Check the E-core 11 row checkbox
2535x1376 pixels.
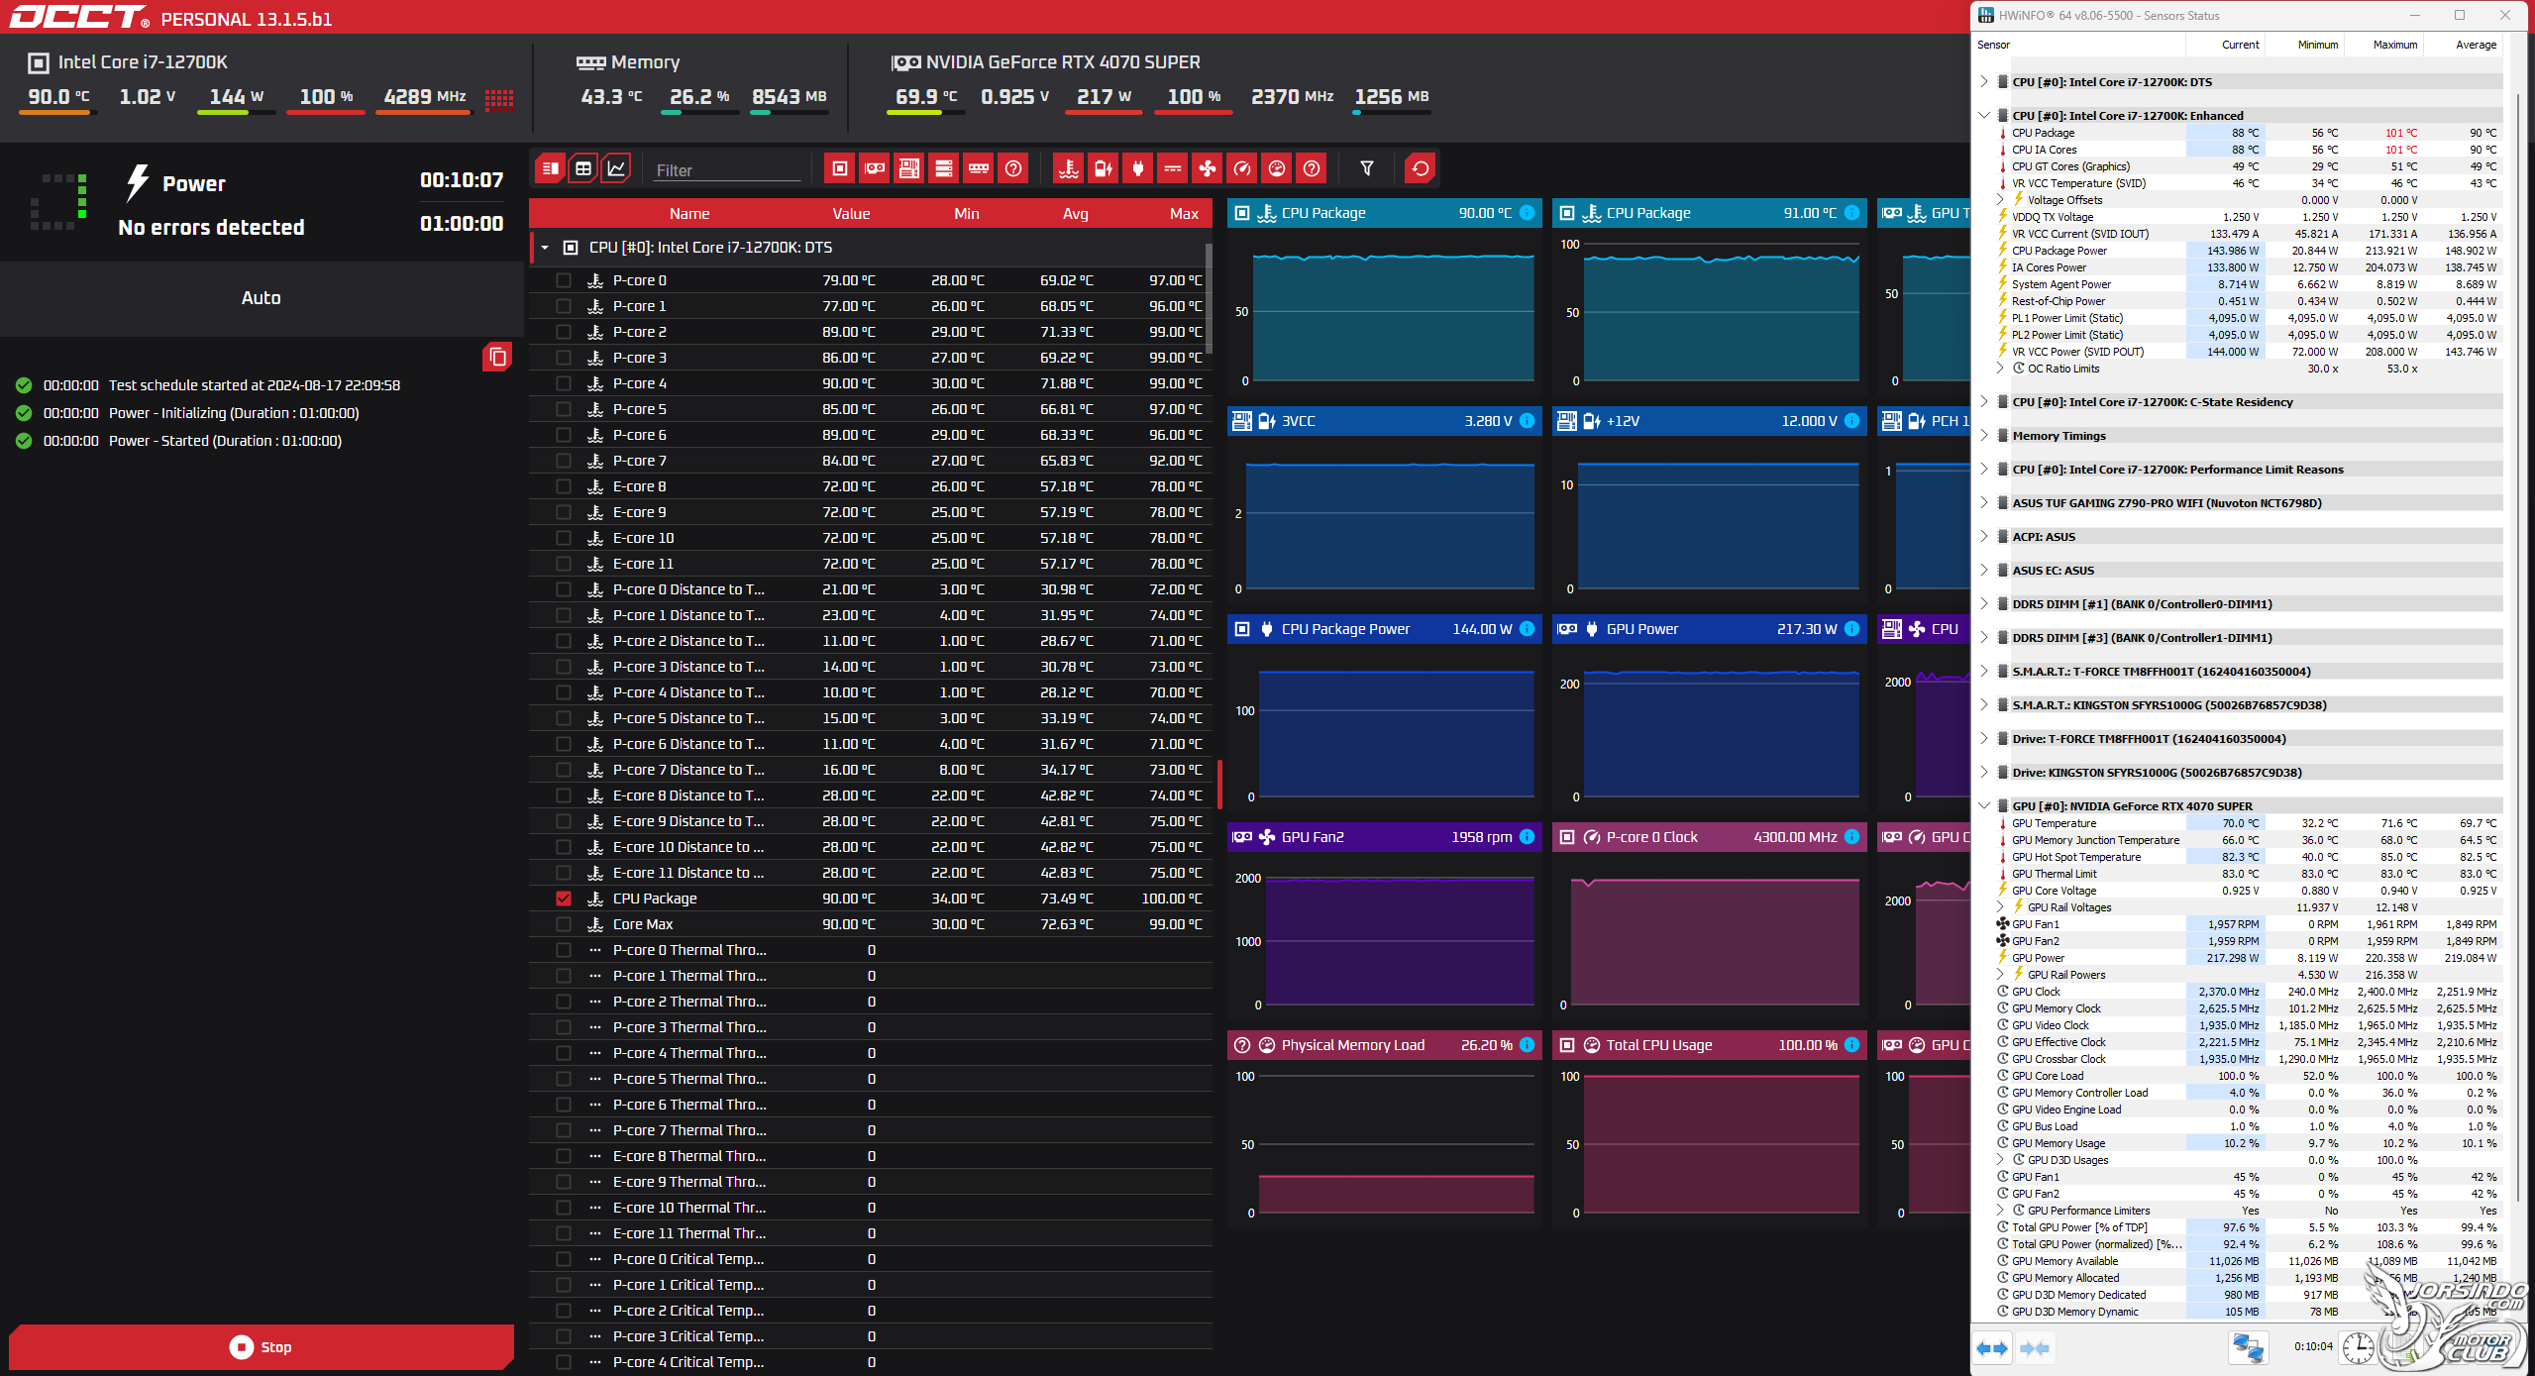[x=564, y=564]
